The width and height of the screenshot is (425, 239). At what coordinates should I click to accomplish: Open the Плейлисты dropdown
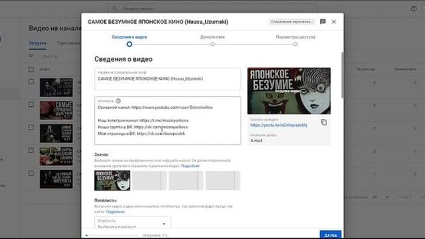[x=133, y=223]
